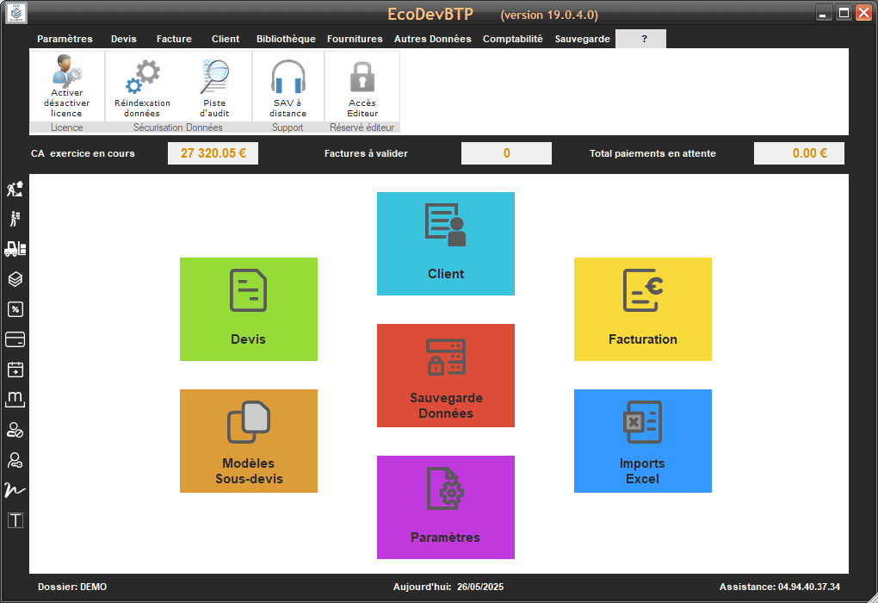878x603 pixels.
Task: Open the Bibliothèque menu
Action: [x=286, y=39]
